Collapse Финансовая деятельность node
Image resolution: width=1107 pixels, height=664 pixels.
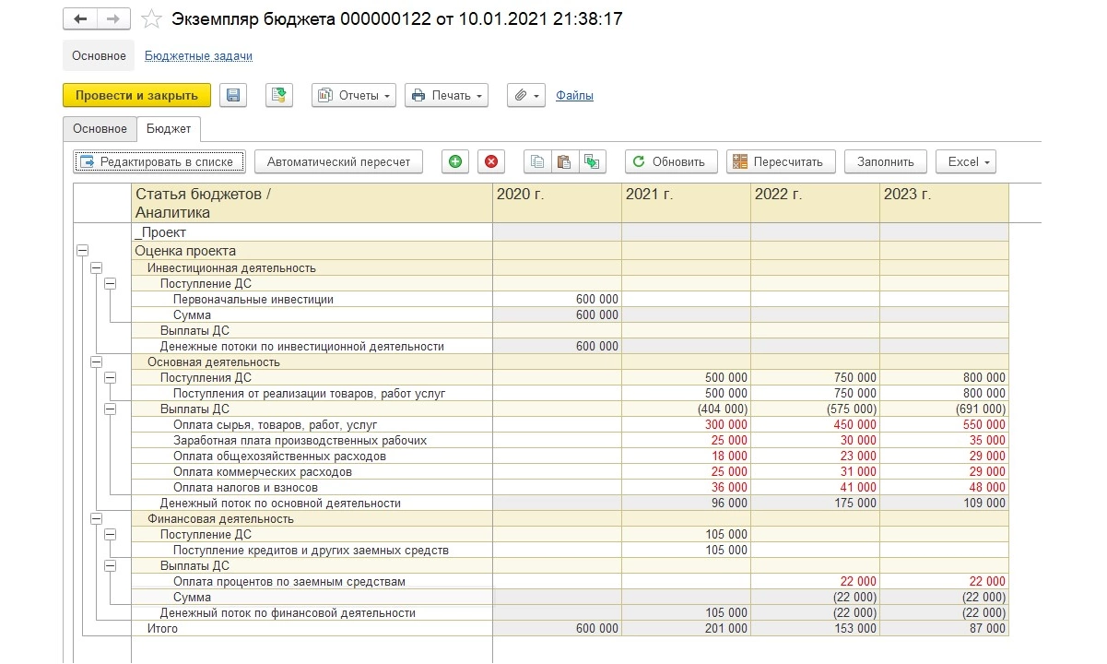pyautogui.click(x=97, y=518)
